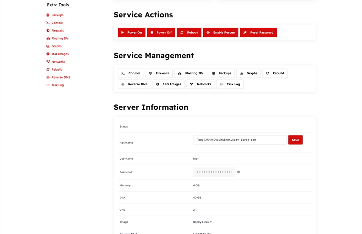
Task: Click the Networks icon in Extra Tools sidebar
Action: pyautogui.click(x=48, y=62)
